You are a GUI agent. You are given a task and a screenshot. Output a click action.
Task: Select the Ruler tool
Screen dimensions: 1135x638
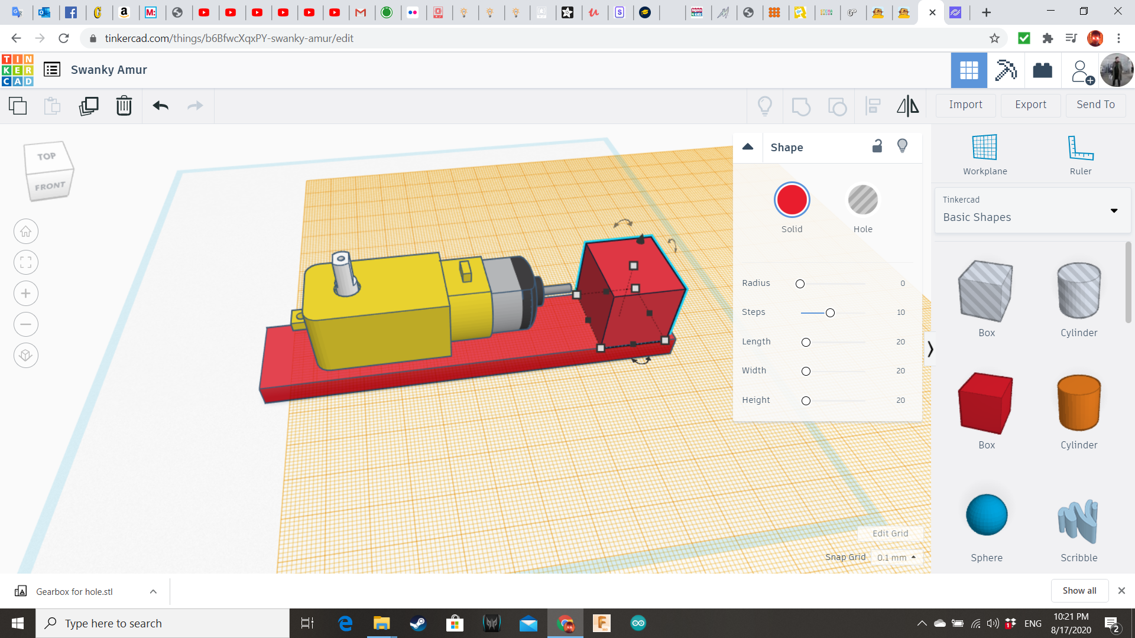click(1080, 155)
